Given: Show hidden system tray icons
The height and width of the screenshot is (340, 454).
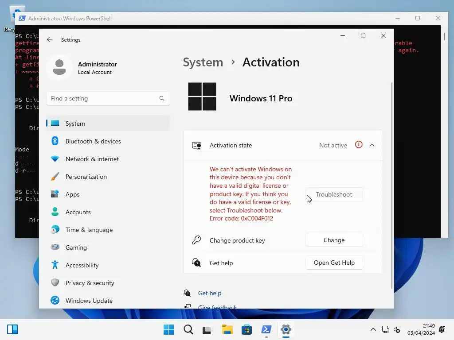Looking at the screenshot, I should tap(373, 329).
